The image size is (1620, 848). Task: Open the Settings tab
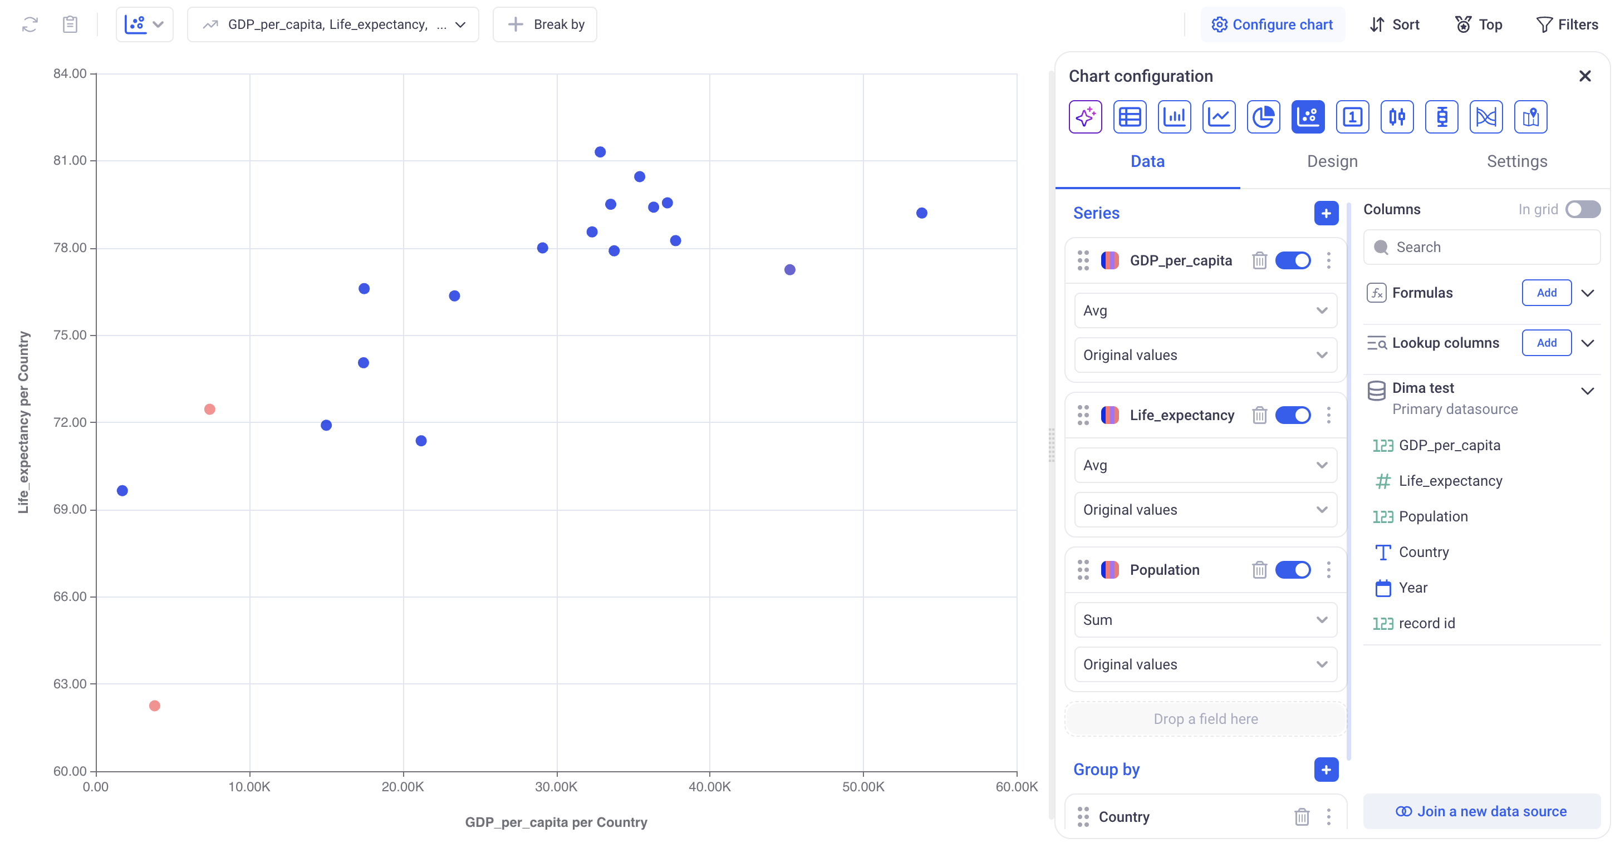pyautogui.click(x=1516, y=161)
